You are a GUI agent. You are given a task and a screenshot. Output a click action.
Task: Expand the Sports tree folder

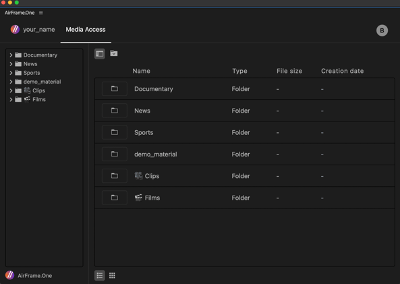[x=11, y=73]
